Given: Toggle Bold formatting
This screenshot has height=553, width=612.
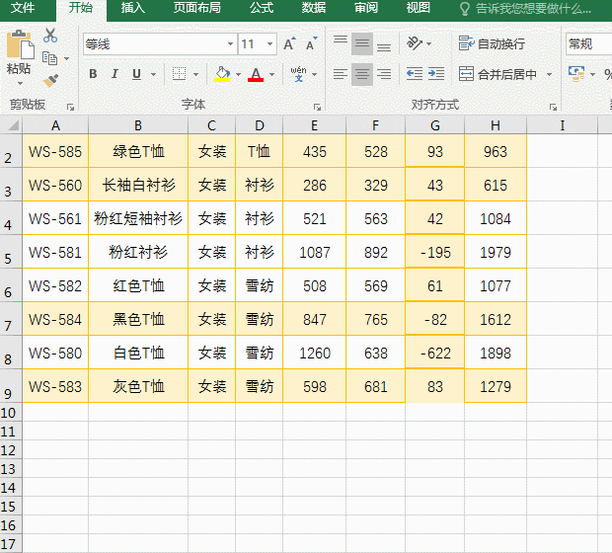Looking at the screenshot, I should (x=93, y=74).
